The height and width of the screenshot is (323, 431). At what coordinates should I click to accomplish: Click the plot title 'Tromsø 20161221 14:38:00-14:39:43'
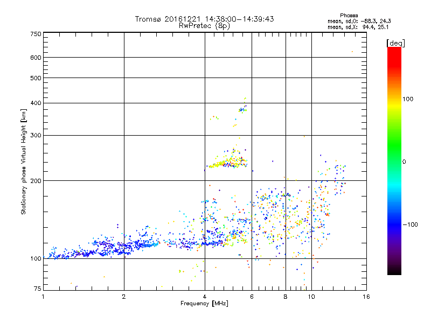(x=204, y=19)
